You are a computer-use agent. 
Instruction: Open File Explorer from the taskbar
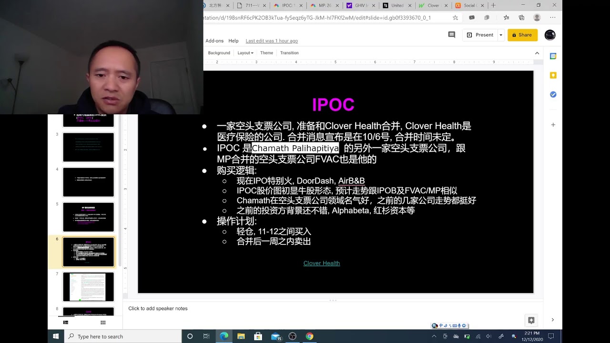[241, 336]
